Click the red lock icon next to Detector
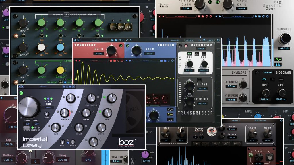This screenshot has height=165, width=294. [186, 45]
